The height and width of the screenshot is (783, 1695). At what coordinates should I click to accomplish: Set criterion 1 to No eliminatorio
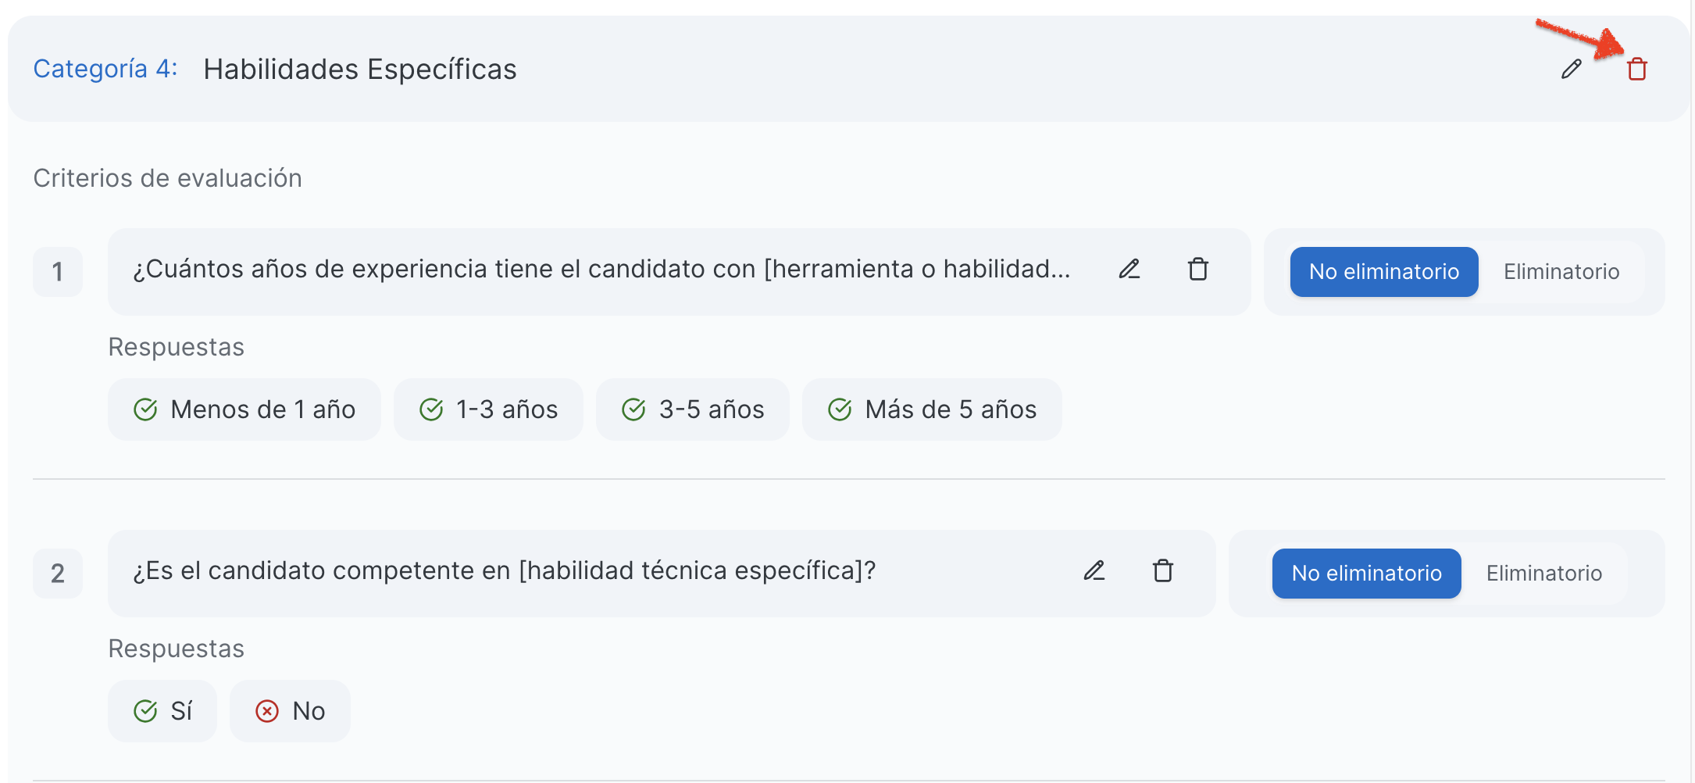click(1383, 272)
